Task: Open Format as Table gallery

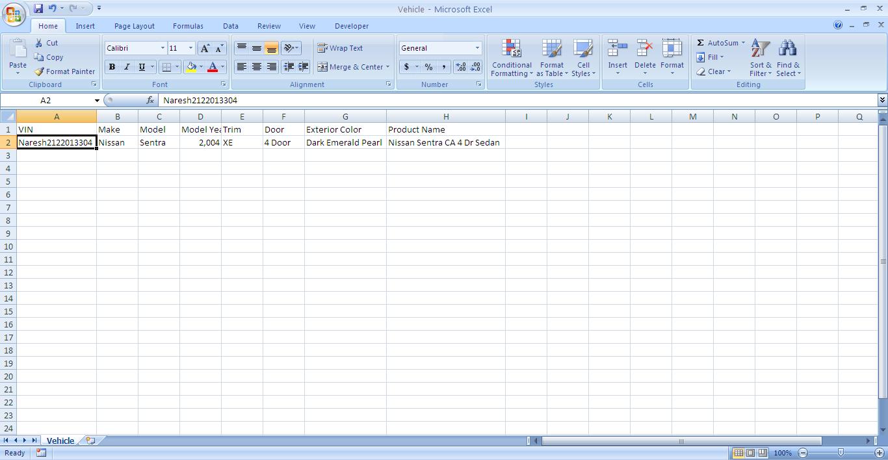Action: (552, 58)
